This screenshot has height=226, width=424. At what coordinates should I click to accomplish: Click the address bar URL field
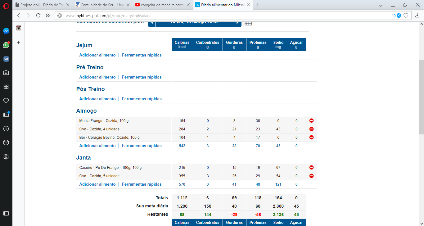click(x=217, y=16)
